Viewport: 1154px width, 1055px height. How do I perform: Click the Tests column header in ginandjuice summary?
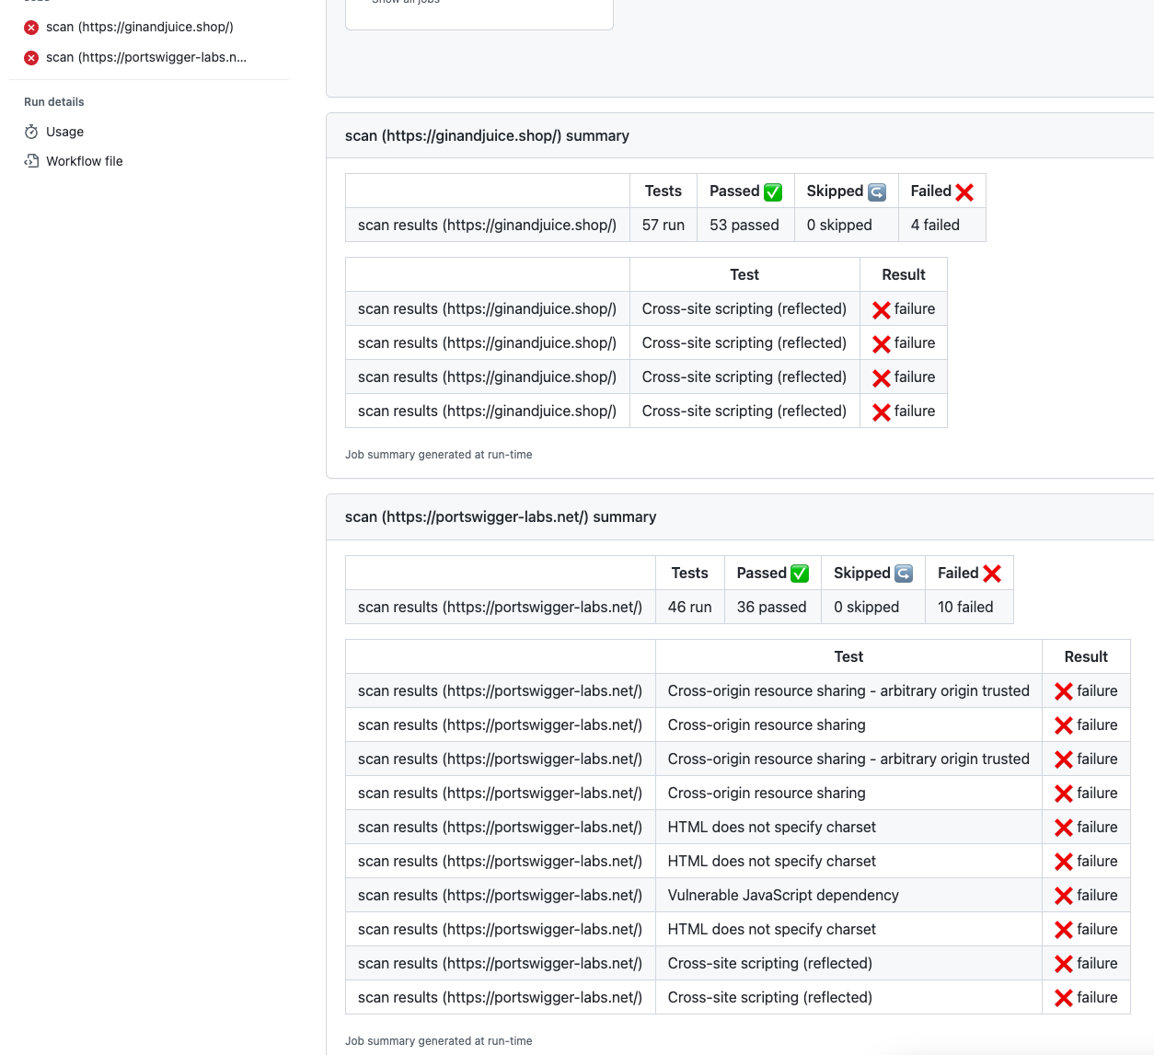[x=664, y=191]
